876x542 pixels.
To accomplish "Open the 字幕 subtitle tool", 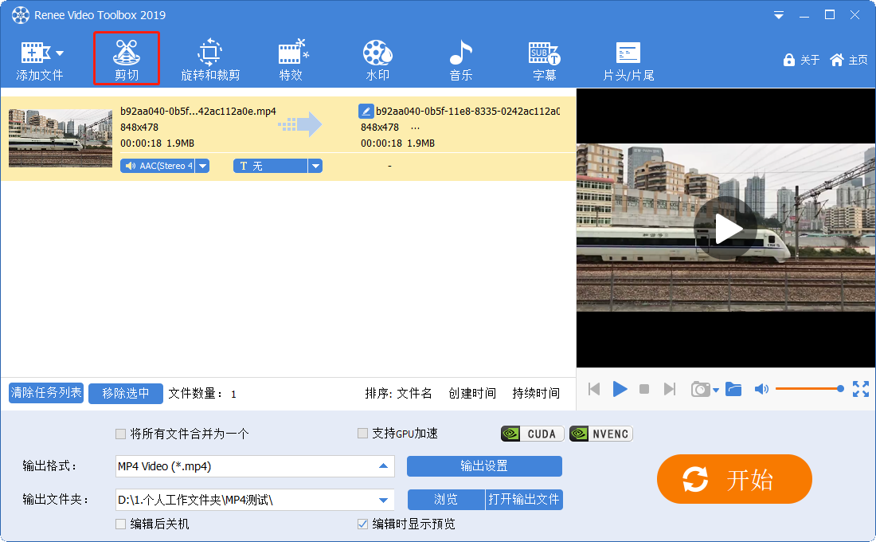I will pos(545,60).
